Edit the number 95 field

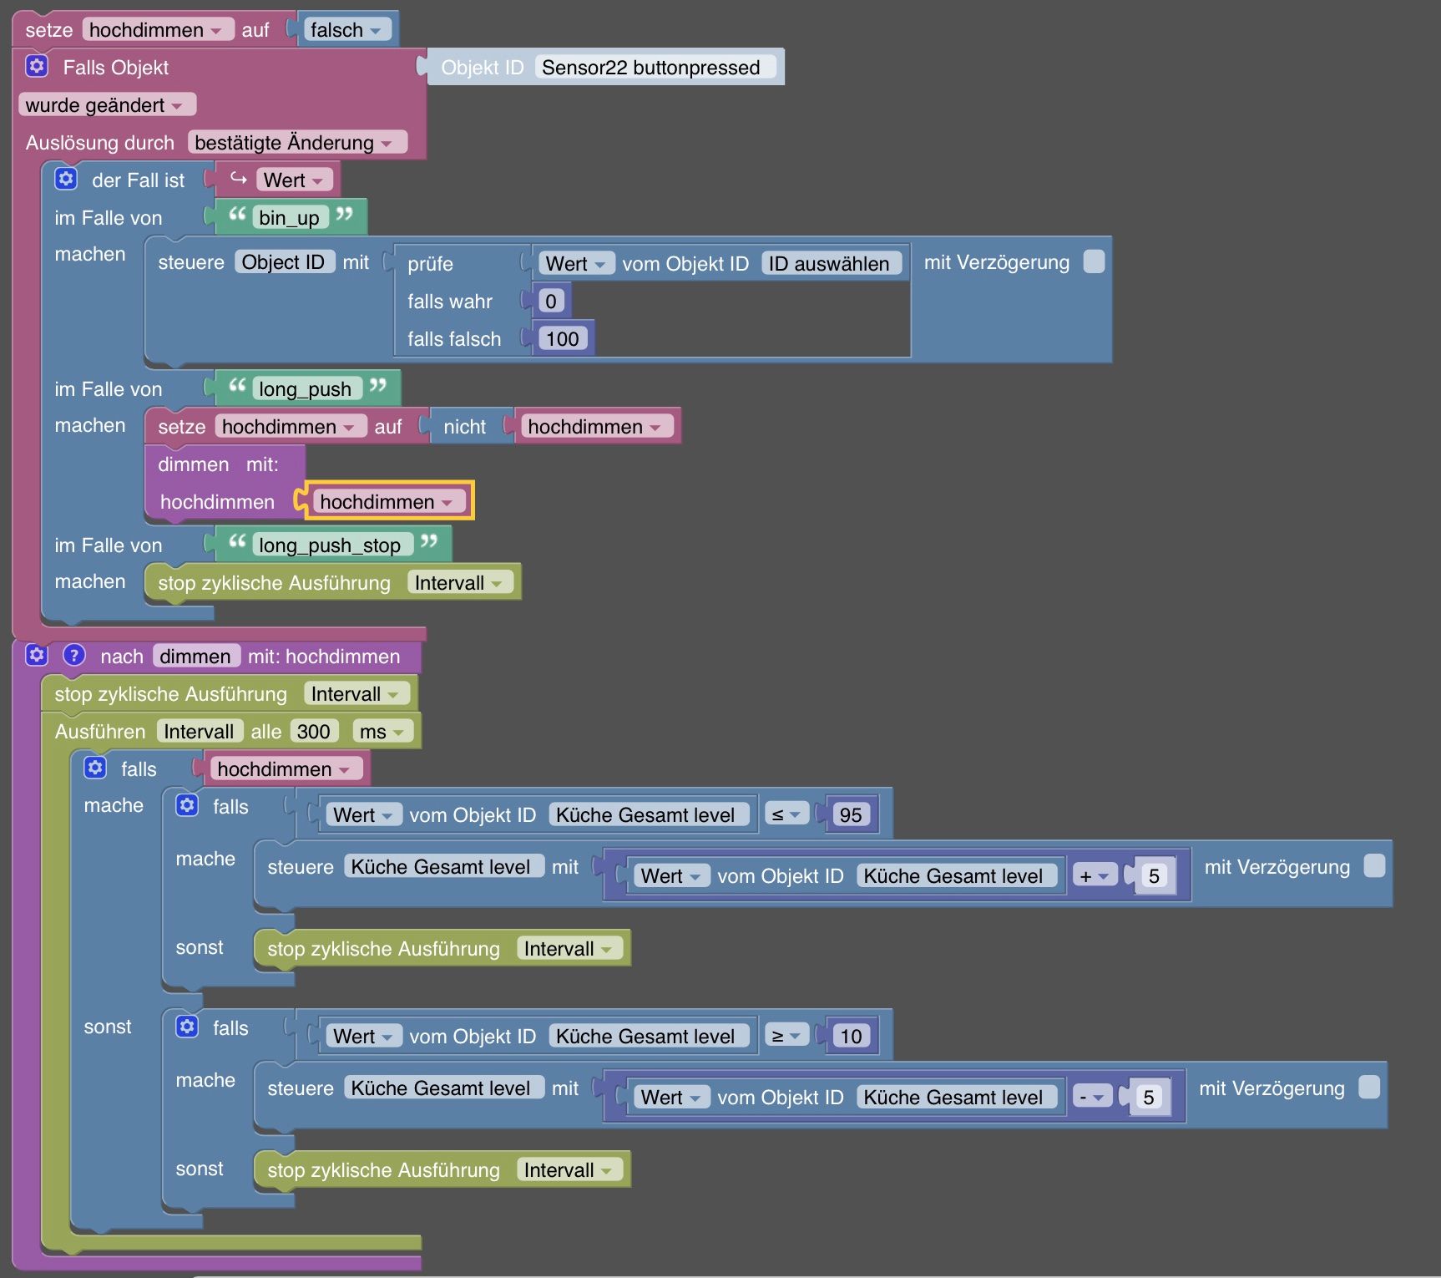click(851, 815)
